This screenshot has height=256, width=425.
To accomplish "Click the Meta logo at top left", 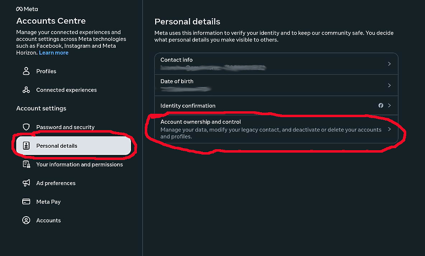I will click(27, 9).
